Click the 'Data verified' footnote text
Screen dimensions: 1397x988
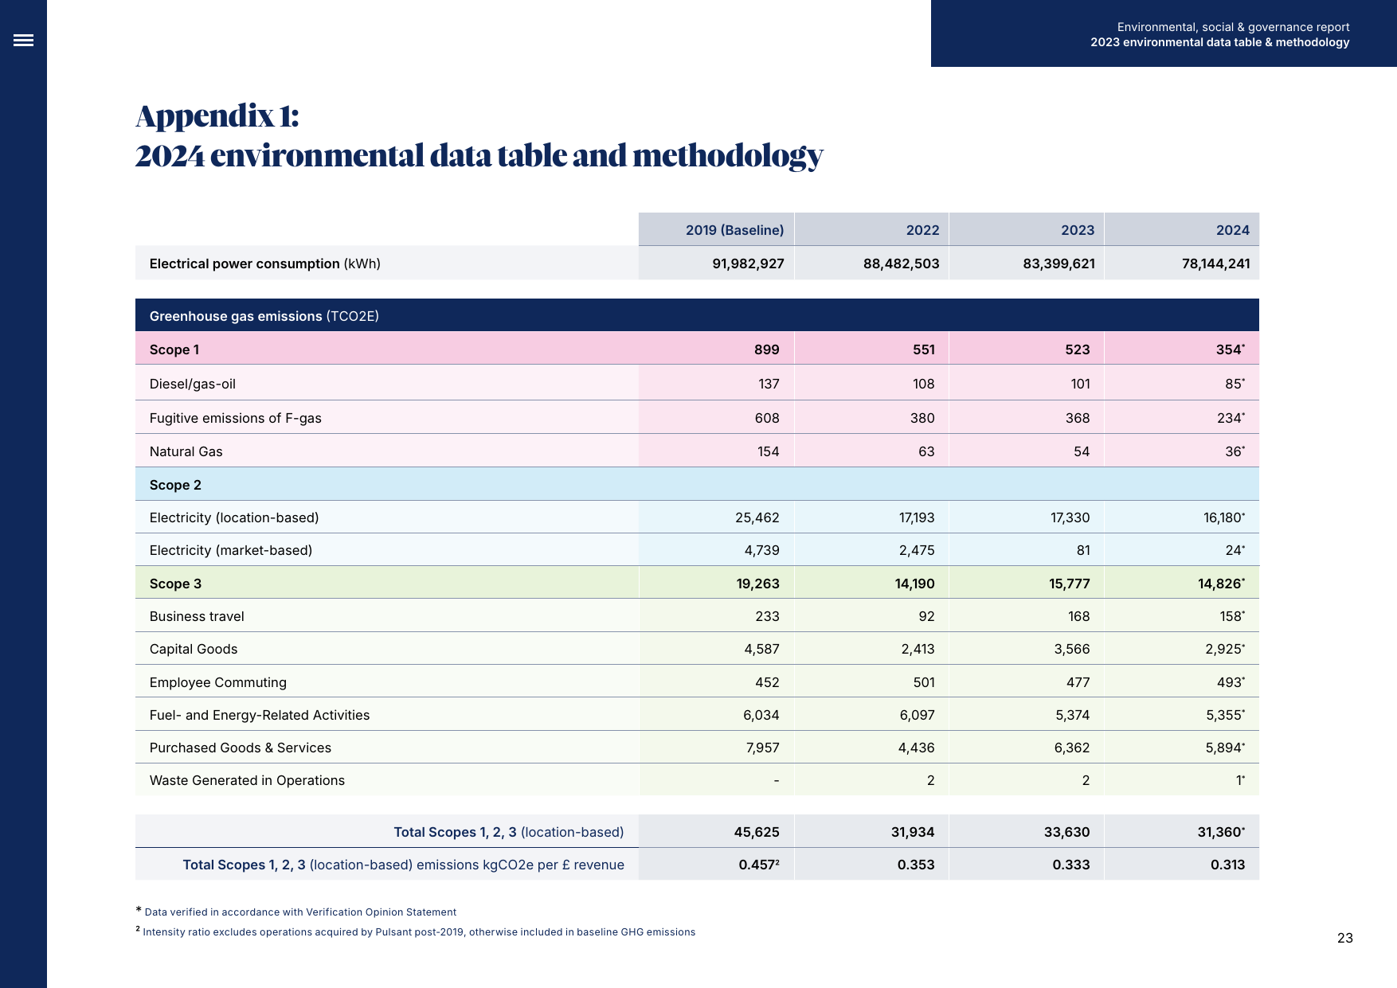[300, 912]
